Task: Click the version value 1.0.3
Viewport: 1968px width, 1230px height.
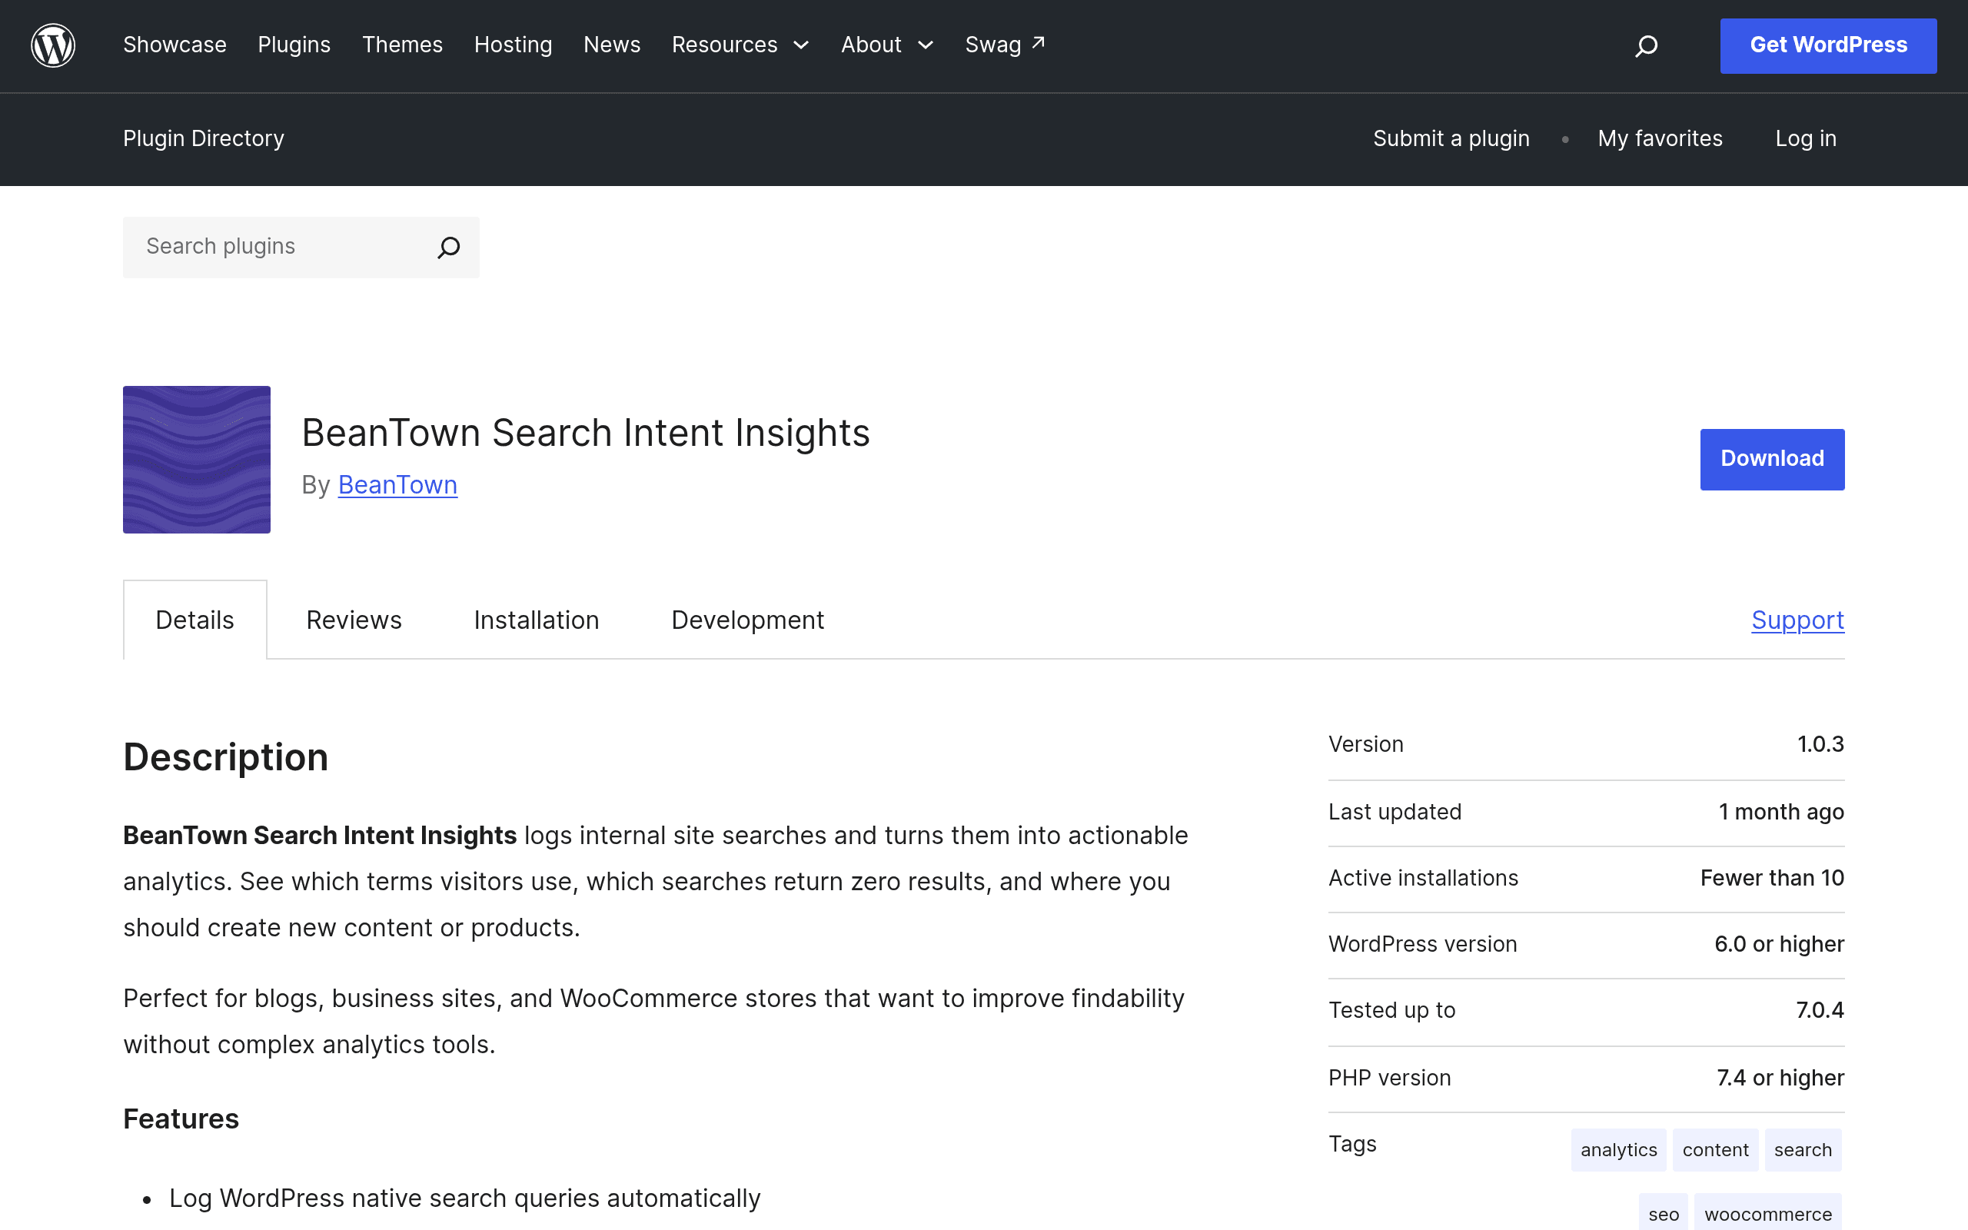Action: tap(1820, 744)
